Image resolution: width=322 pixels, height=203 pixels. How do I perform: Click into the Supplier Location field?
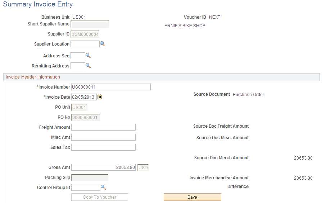[x=85, y=44]
